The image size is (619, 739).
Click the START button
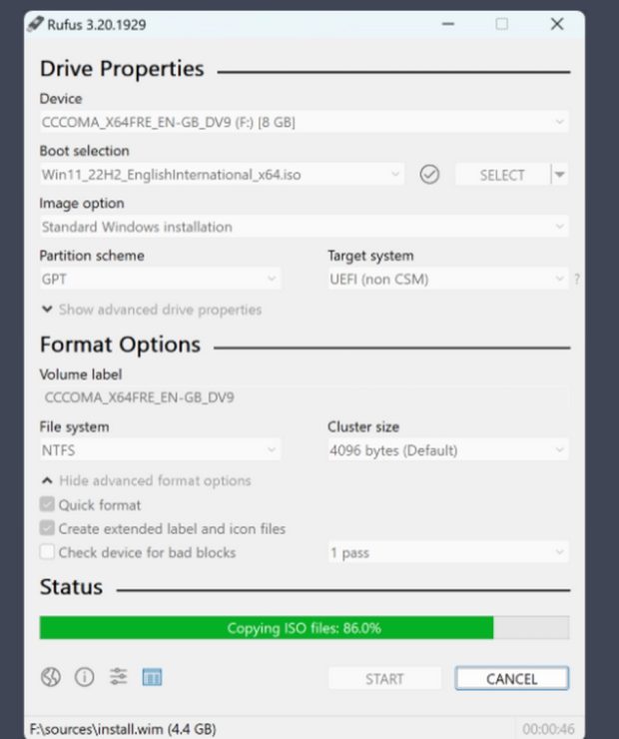[x=384, y=679]
